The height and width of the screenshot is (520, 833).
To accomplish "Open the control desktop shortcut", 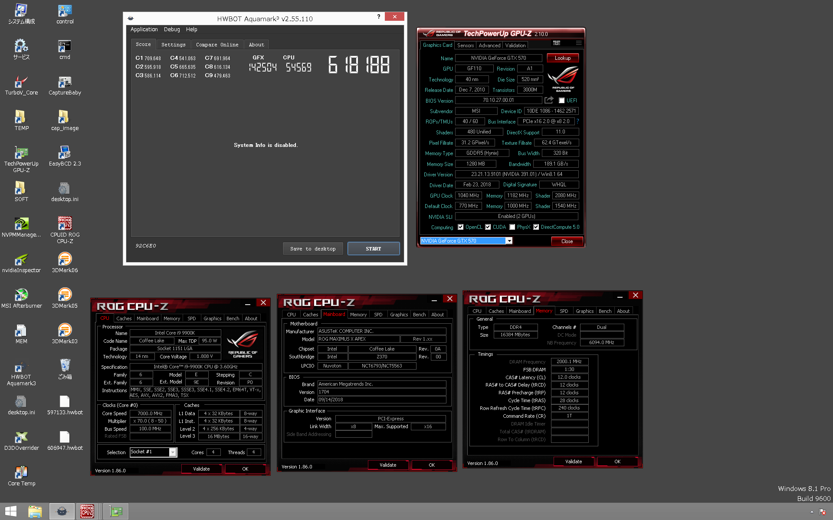I will [x=65, y=14].
